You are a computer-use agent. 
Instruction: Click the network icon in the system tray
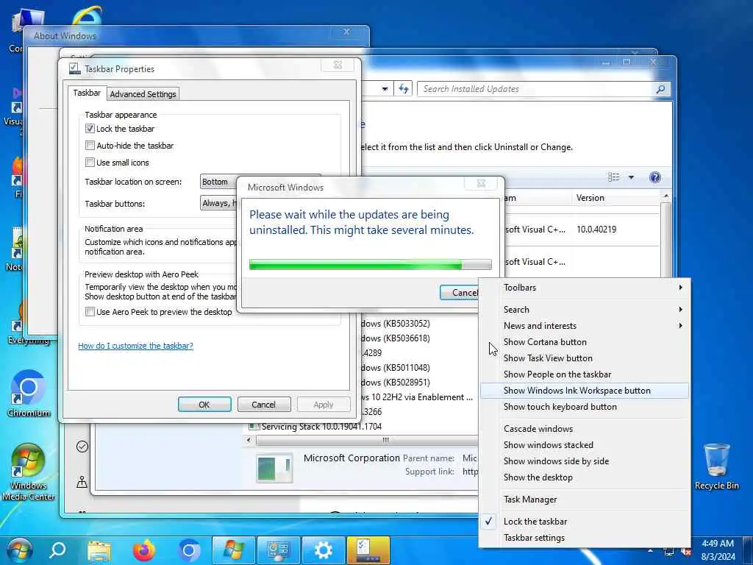[668, 552]
